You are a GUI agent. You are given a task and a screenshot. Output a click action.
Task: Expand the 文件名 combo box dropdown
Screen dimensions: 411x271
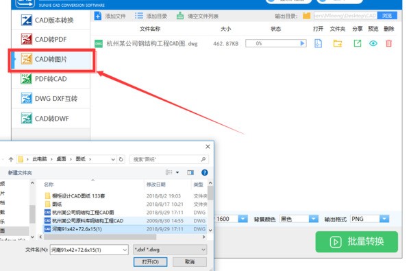[x=125, y=250]
